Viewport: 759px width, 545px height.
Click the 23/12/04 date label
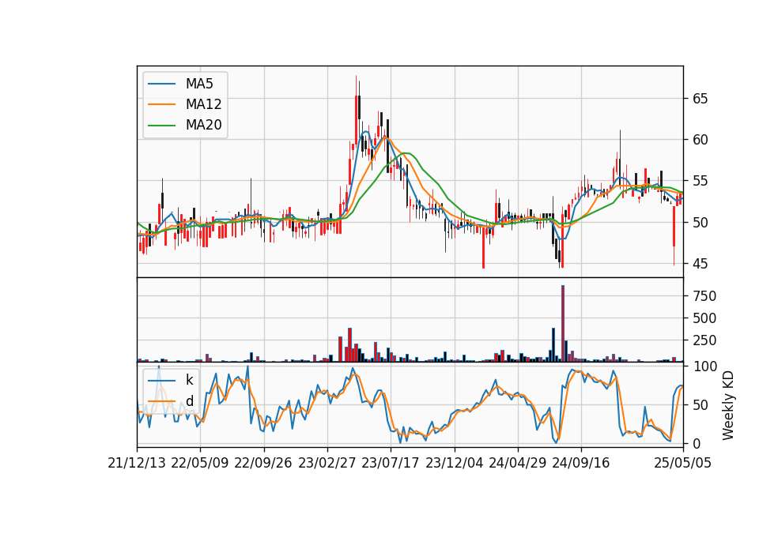click(455, 463)
